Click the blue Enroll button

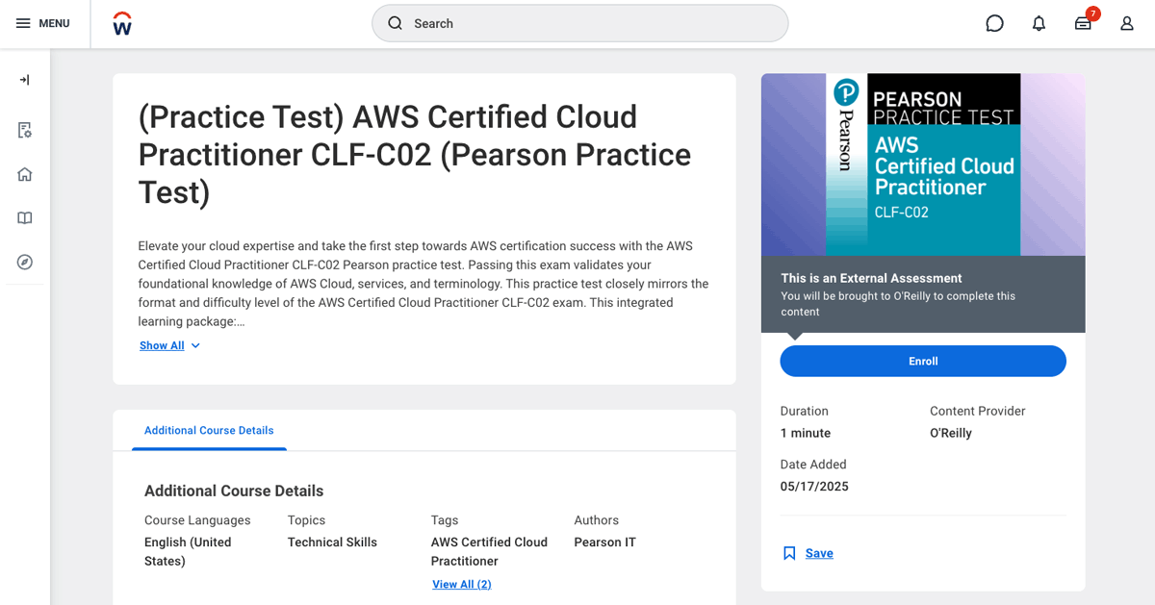pyautogui.click(x=923, y=361)
